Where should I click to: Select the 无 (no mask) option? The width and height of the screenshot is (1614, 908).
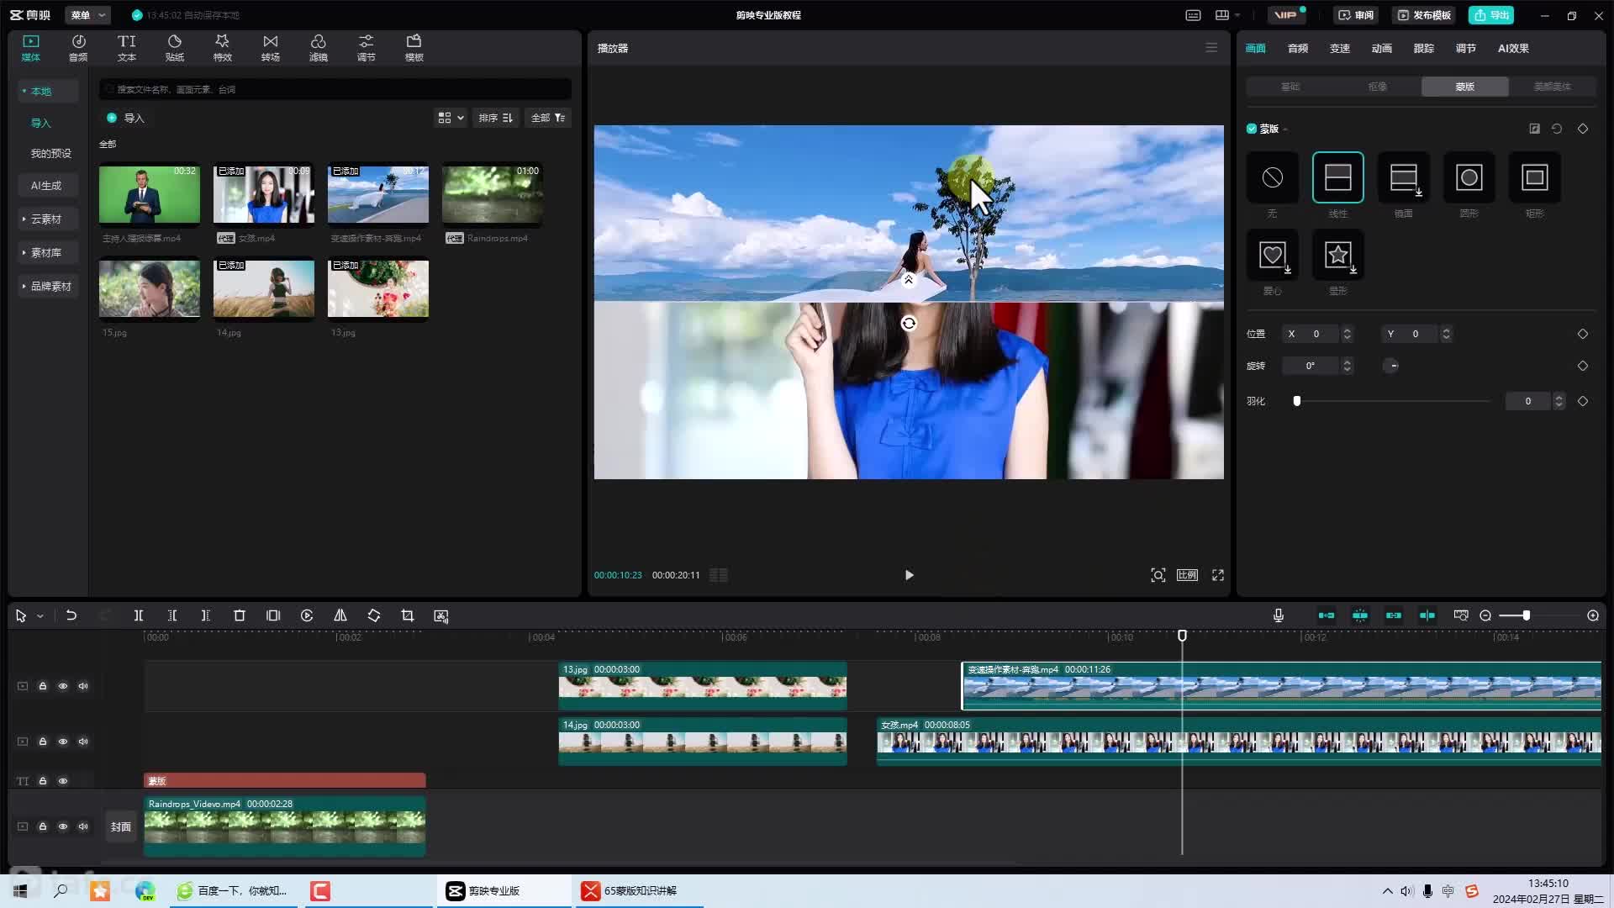[x=1272, y=177]
